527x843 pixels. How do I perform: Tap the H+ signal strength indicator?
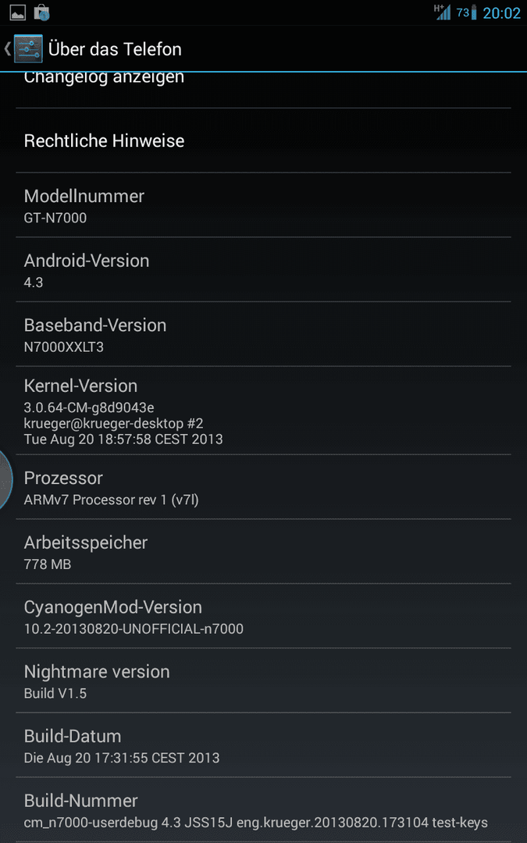tap(442, 12)
